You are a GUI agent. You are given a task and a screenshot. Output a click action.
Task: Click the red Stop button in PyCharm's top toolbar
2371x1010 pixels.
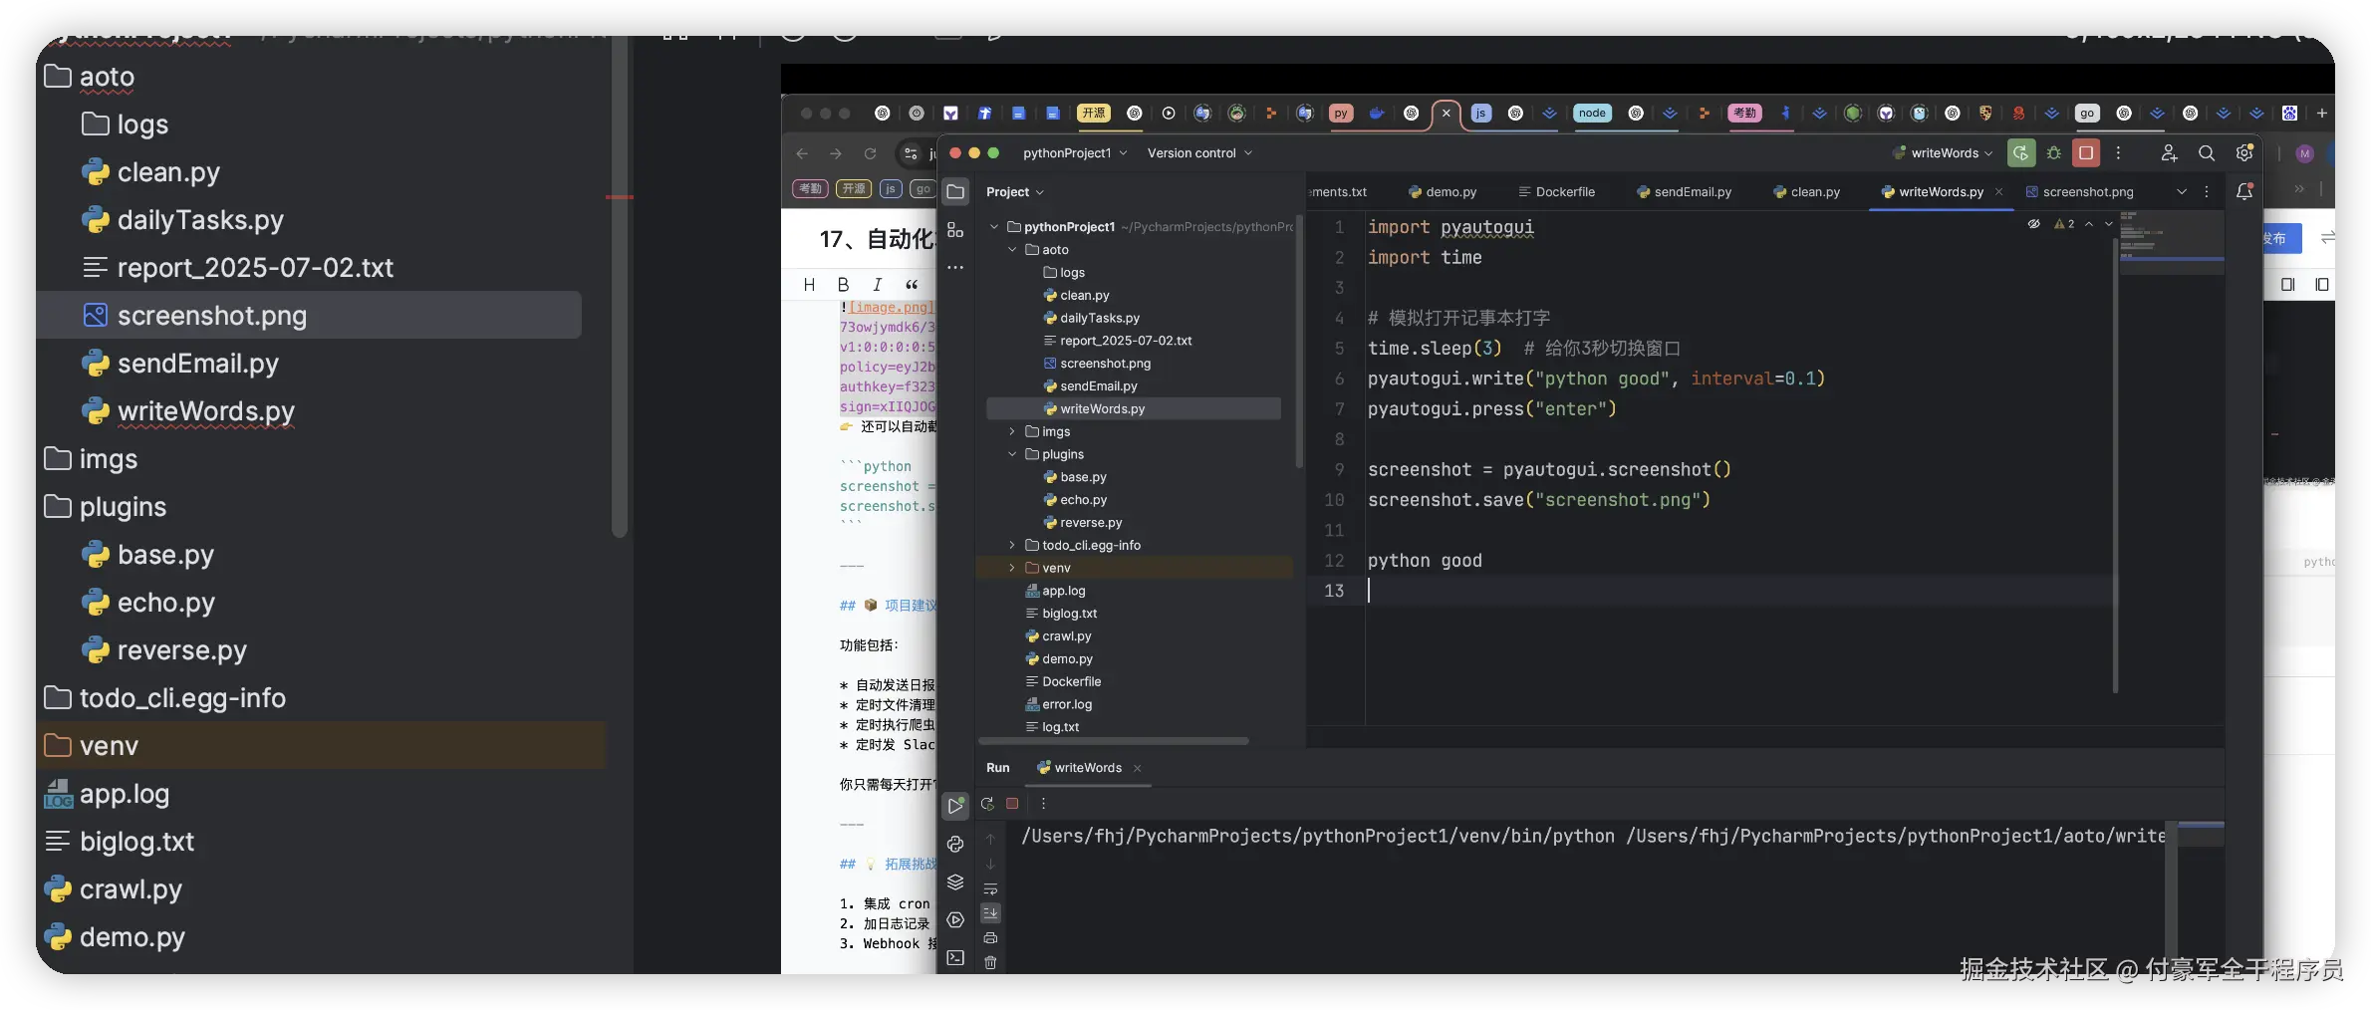pyautogui.click(x=2086, y=152)
